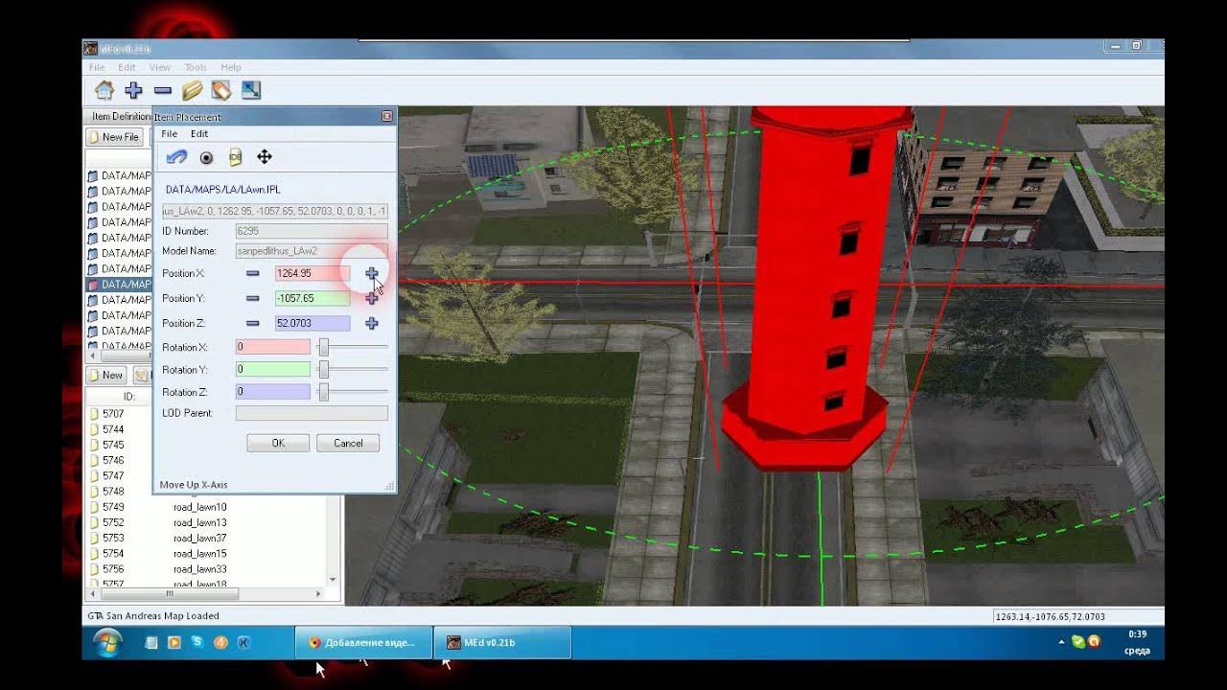
Task: Click the New File button
Action: click(x=114, y=137)
